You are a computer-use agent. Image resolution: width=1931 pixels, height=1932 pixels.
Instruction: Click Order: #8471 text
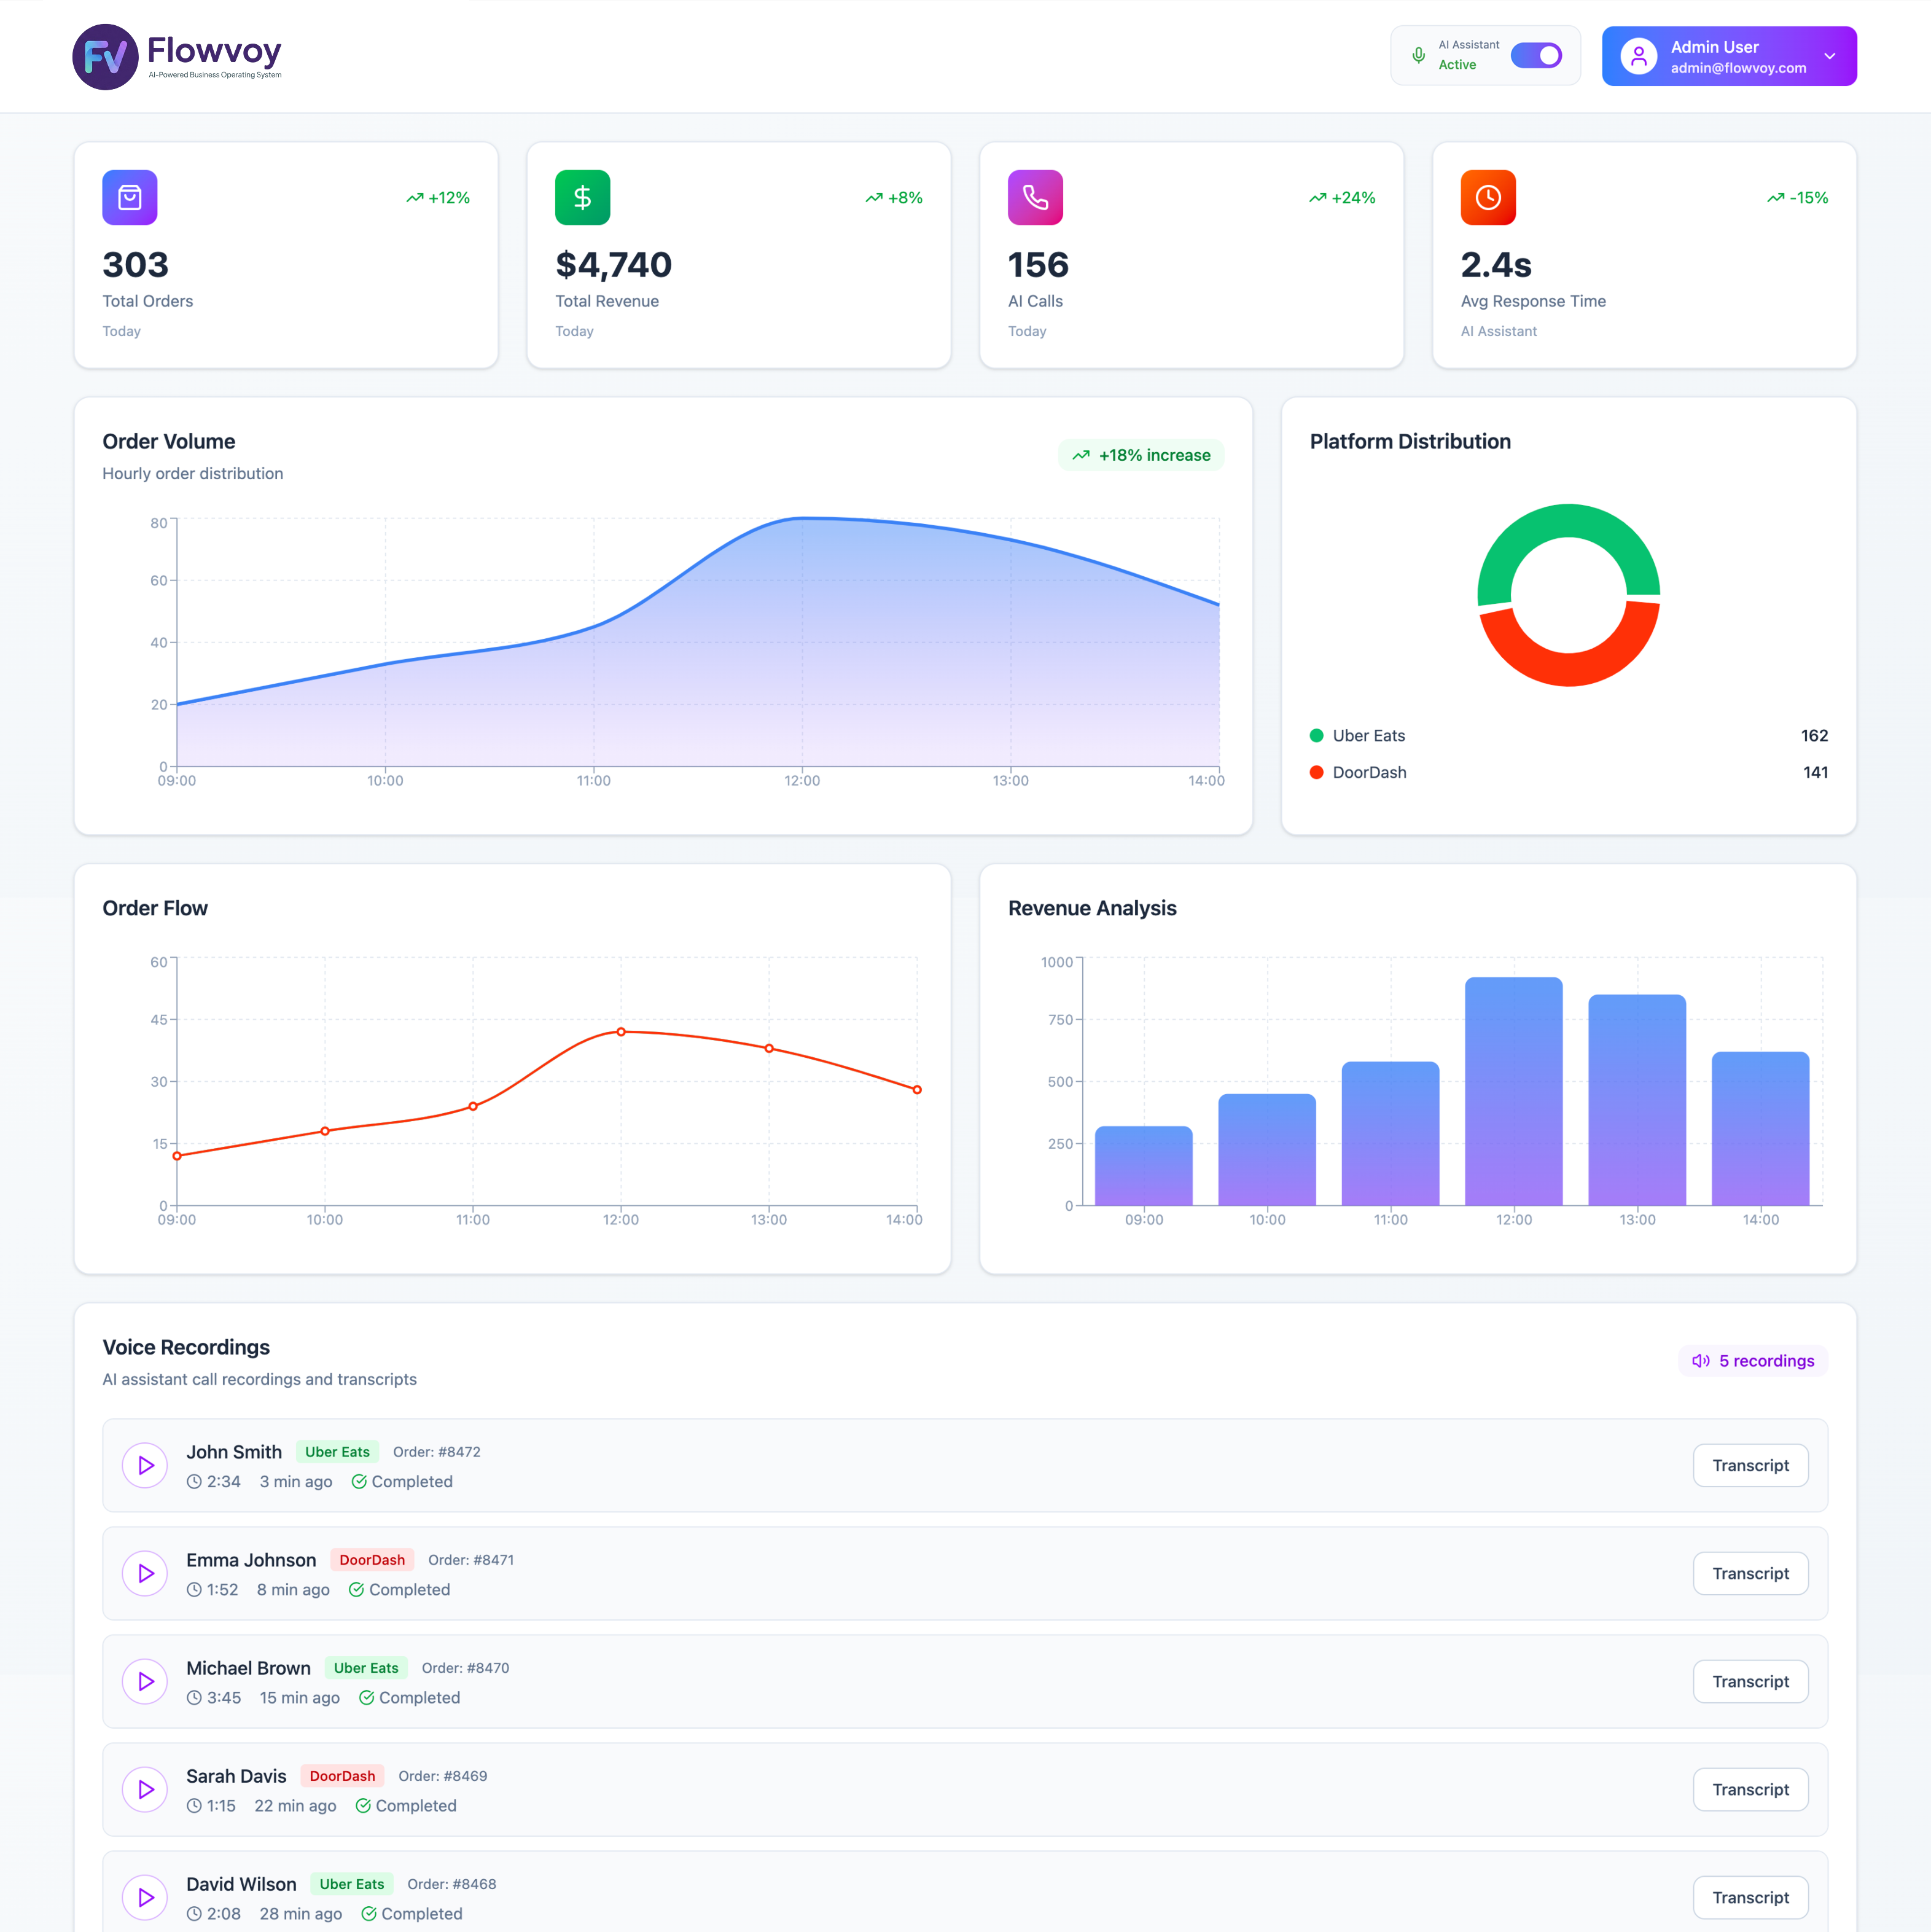pos(471,1560)
